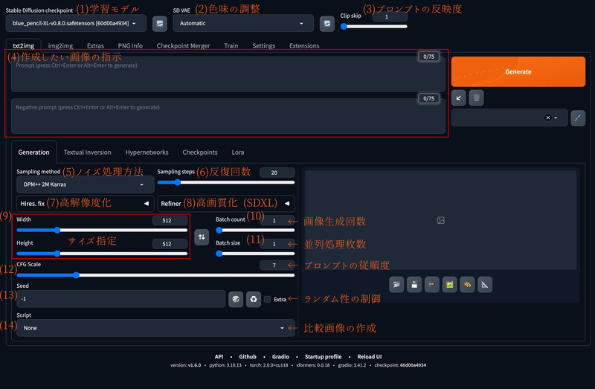
Task: Save a zip archive of images icon
Action: (432, 285)
